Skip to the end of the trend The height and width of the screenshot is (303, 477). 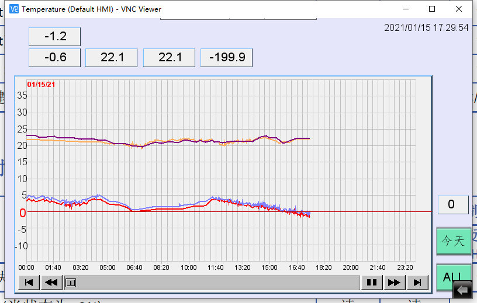click(417, 283)
